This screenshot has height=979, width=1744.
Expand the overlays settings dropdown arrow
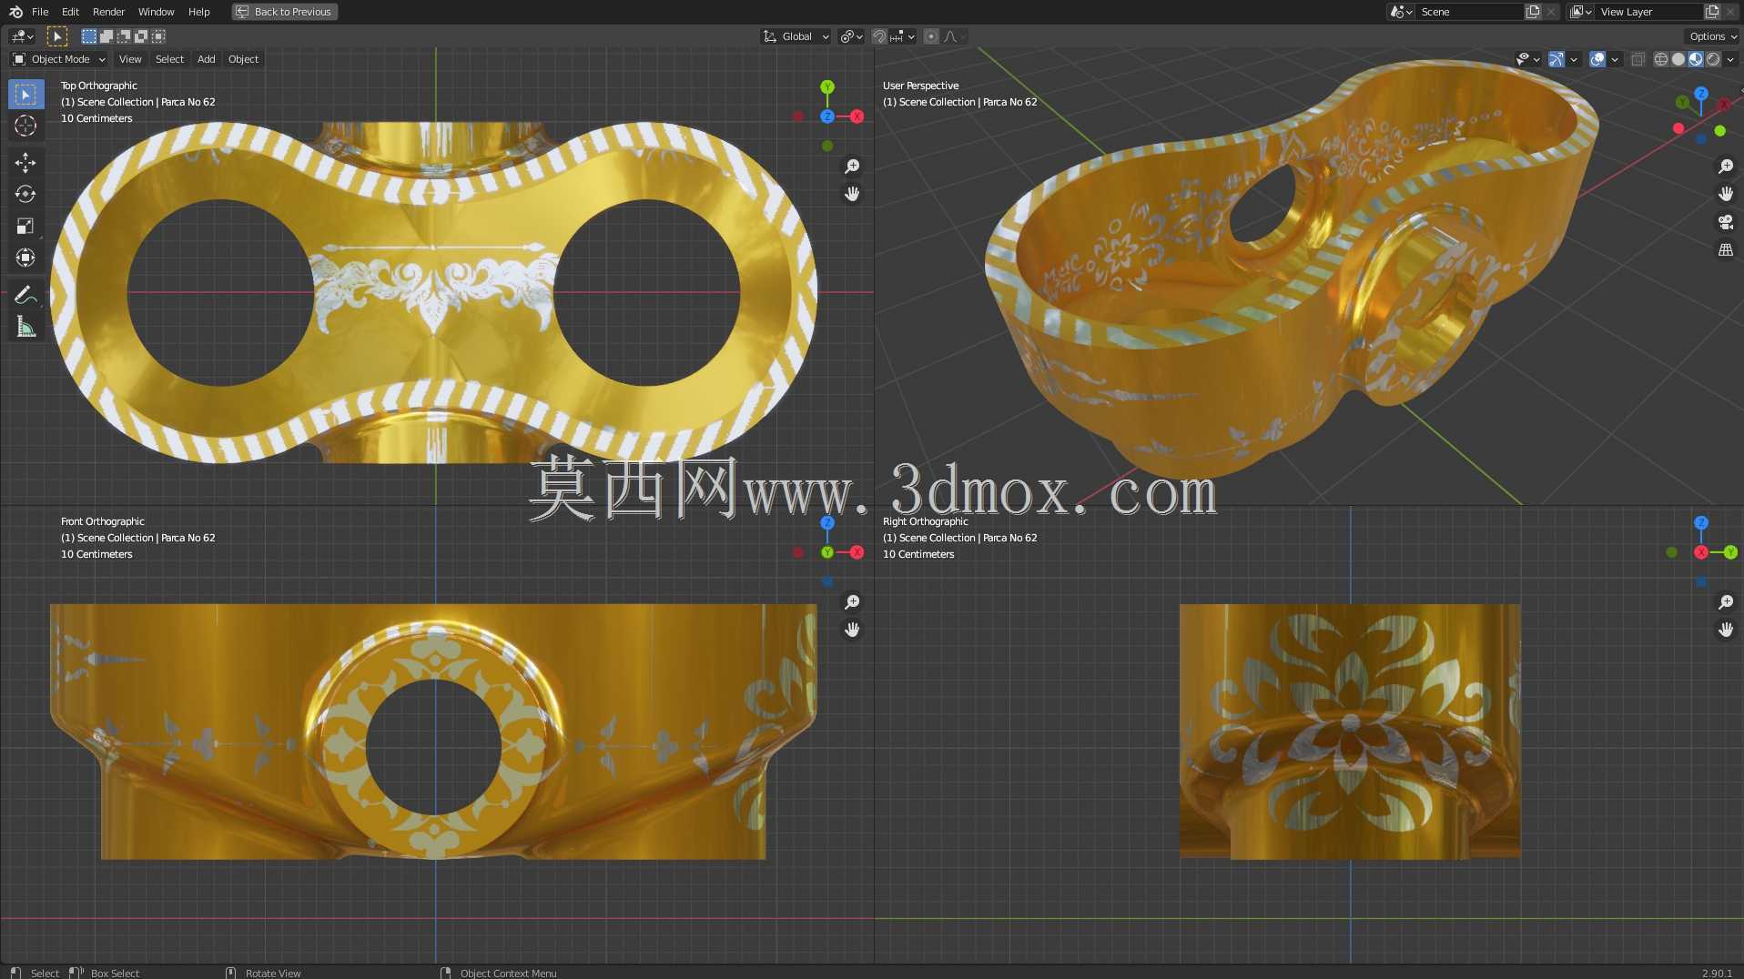point(1615,59)
